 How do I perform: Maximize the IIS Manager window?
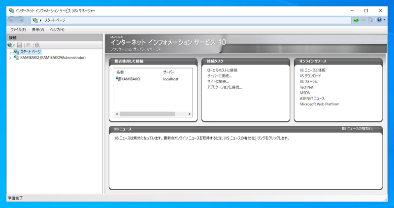click(366, 11)
